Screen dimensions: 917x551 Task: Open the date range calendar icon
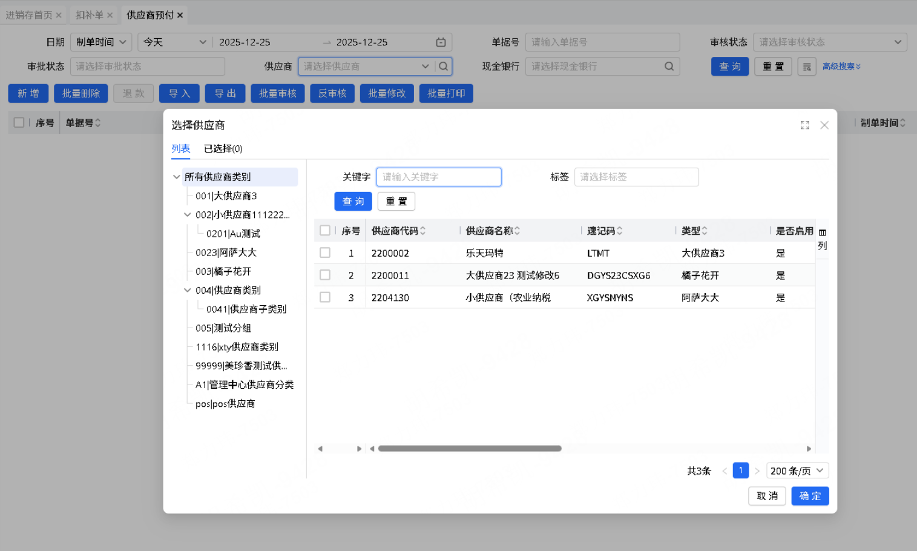pyautogui.click(x=441, y=42)
